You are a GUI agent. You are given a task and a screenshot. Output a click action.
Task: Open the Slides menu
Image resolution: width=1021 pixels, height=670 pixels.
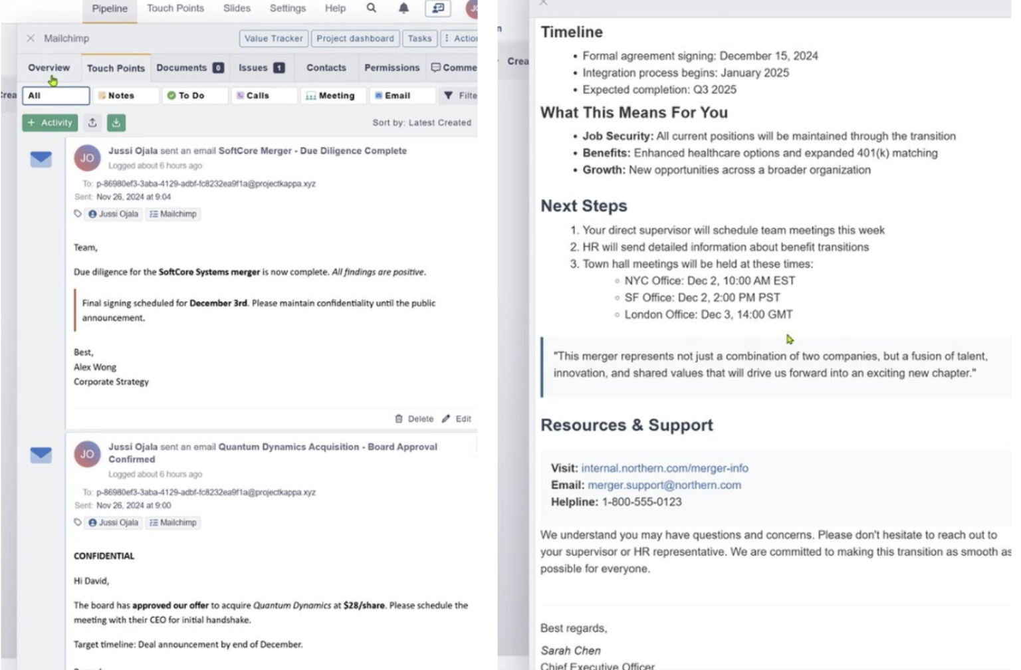point(237,8)
